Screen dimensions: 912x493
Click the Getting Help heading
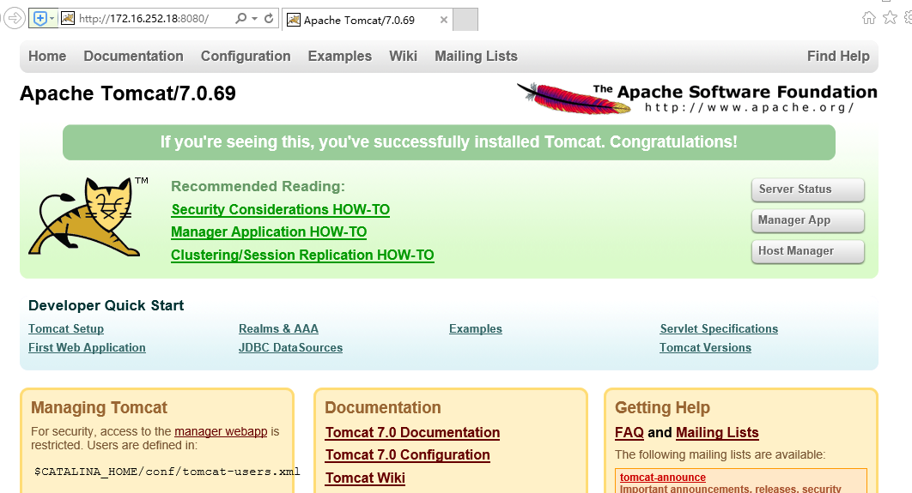click(x=662, y=407)
